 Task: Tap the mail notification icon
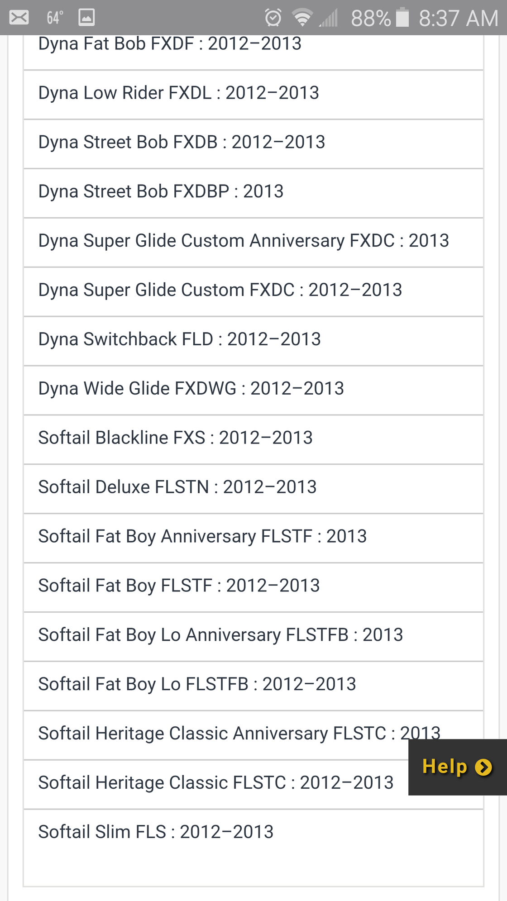click(x=19, y=18)
